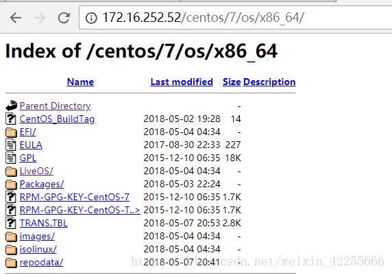Click the folder icon next to Packages/
This screenshot has width=392, height=275.
click(x=11, y=184)
